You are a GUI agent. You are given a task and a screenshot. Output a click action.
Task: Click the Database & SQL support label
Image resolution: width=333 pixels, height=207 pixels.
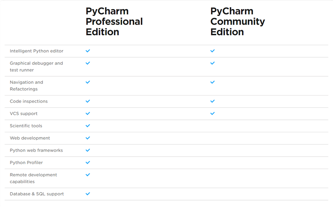point(37,194)
